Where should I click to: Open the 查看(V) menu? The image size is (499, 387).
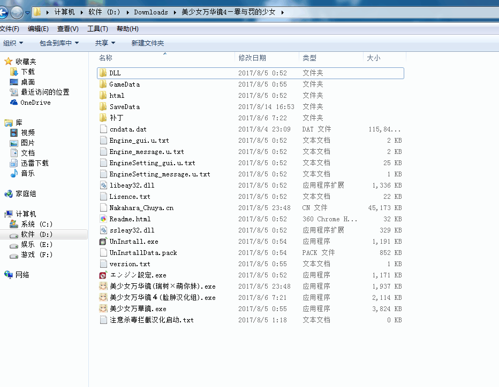point(68,28)
